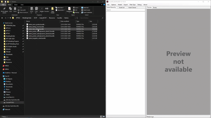Click Select all in ribbon

[85, 8]
